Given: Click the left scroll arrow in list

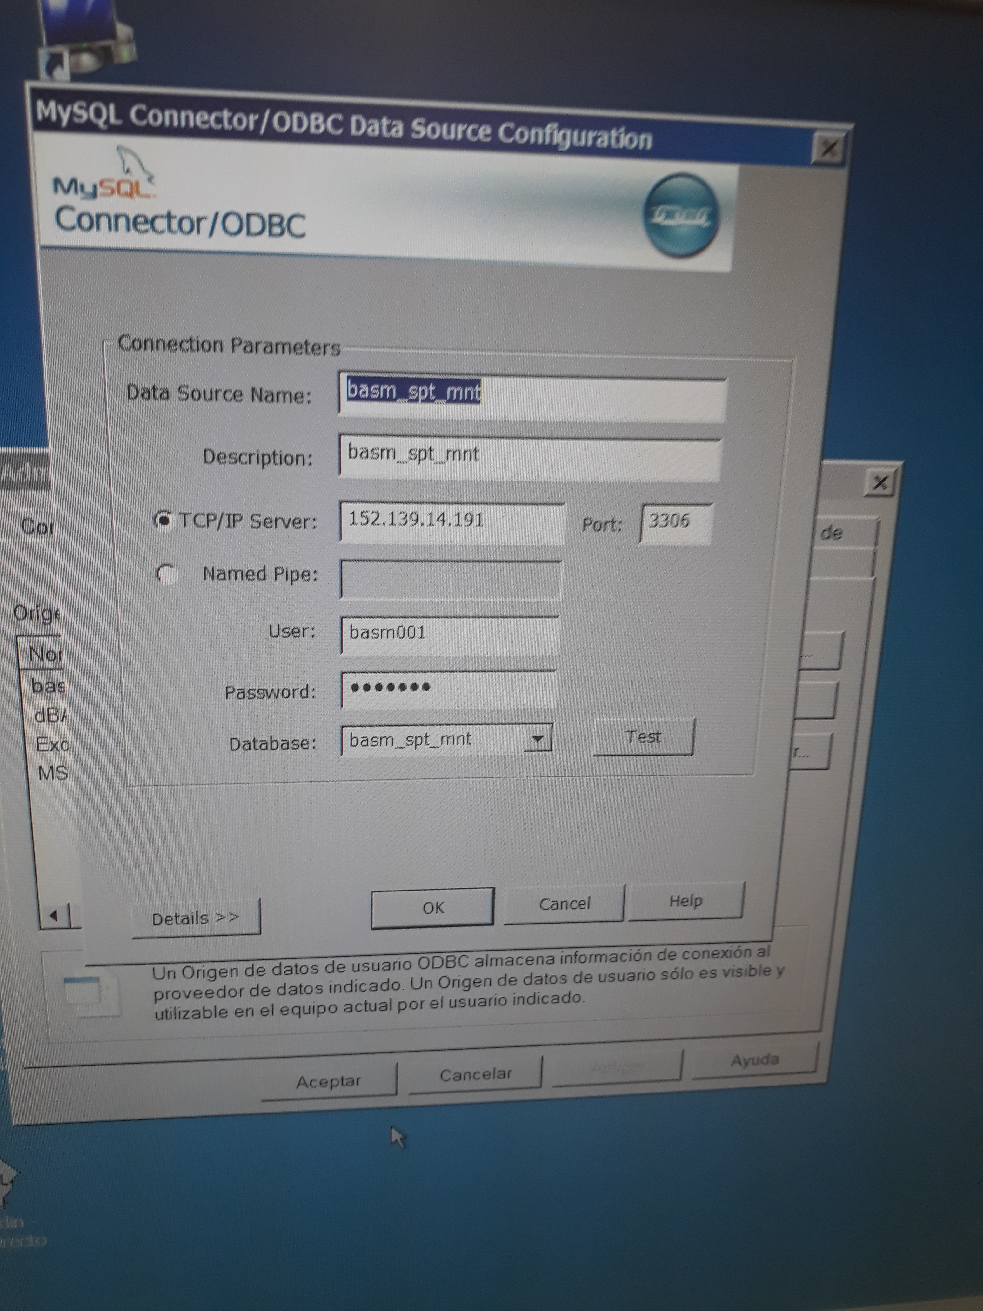Looking at the screenshot, I should (x=55, y=916).
